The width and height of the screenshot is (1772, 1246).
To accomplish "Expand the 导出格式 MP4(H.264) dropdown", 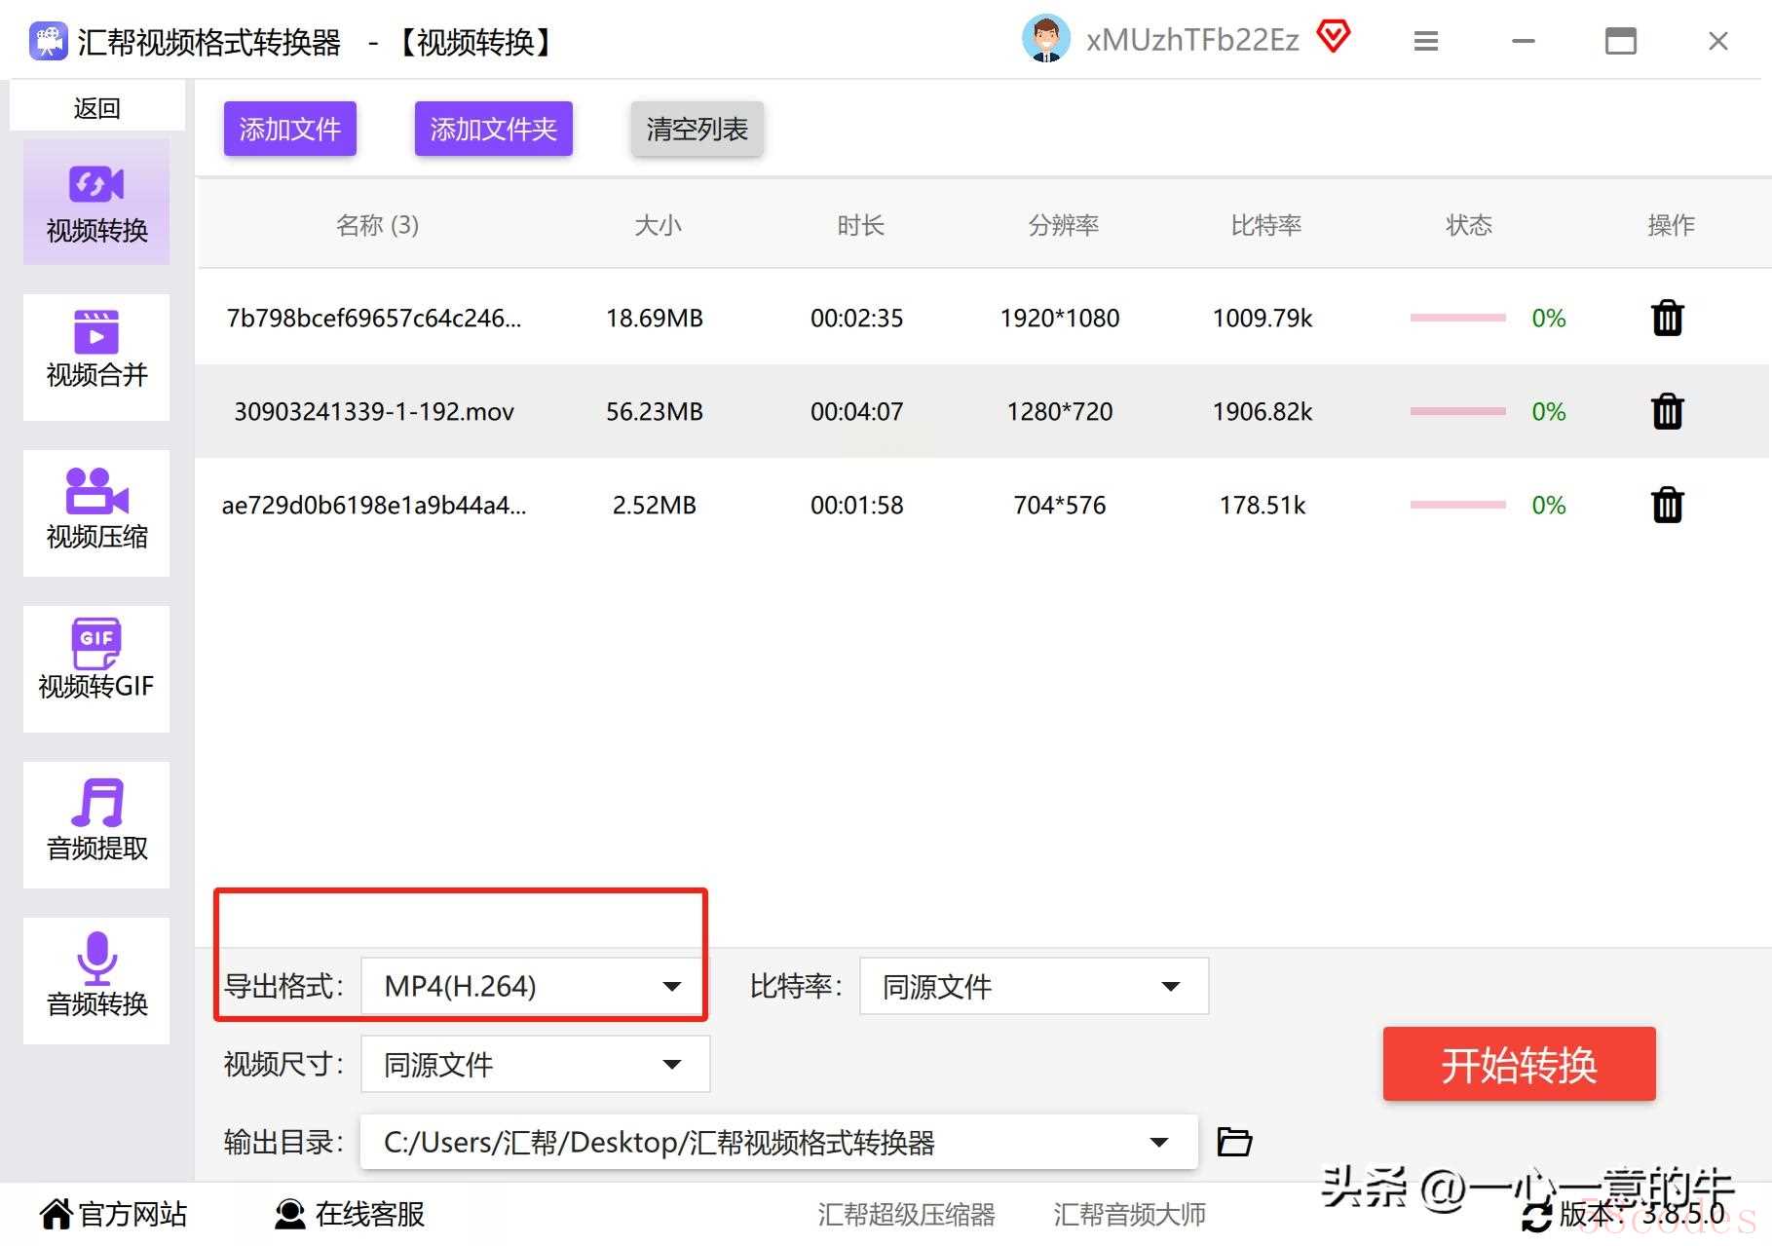I will (535, 986).
